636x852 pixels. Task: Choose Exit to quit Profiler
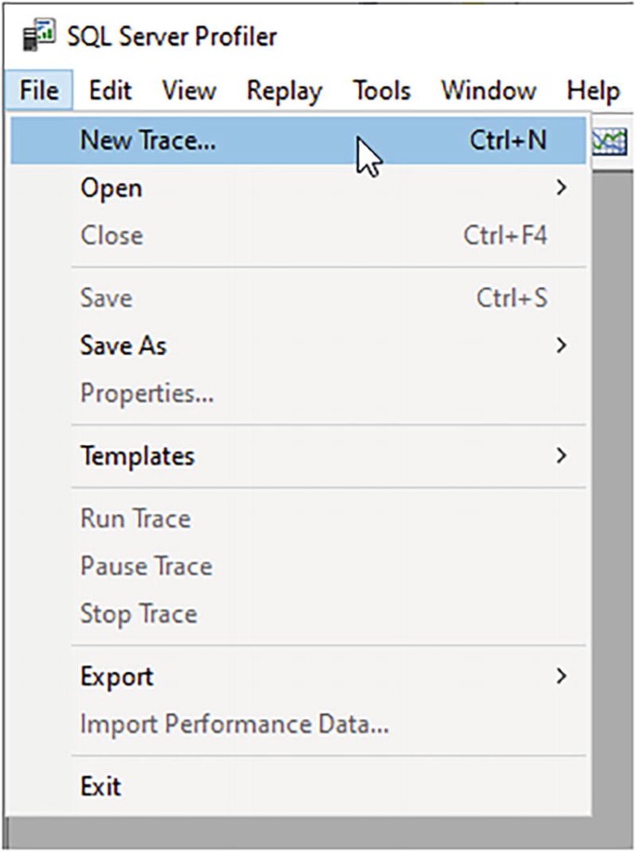tap(298, 786)
